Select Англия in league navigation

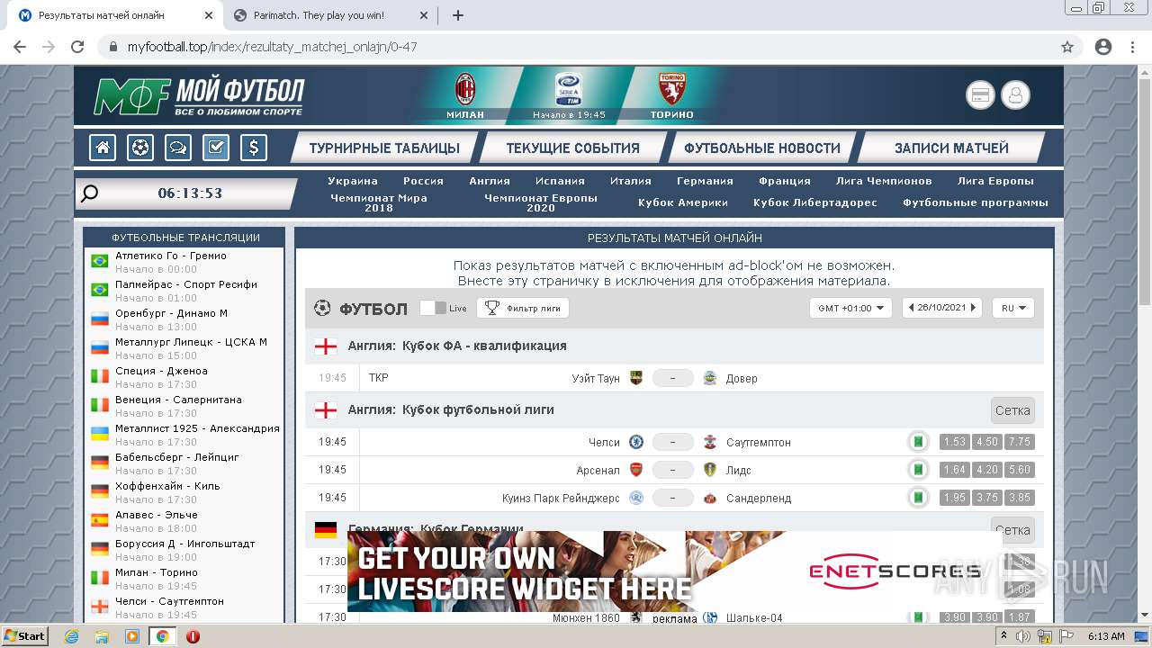(490, 181)
